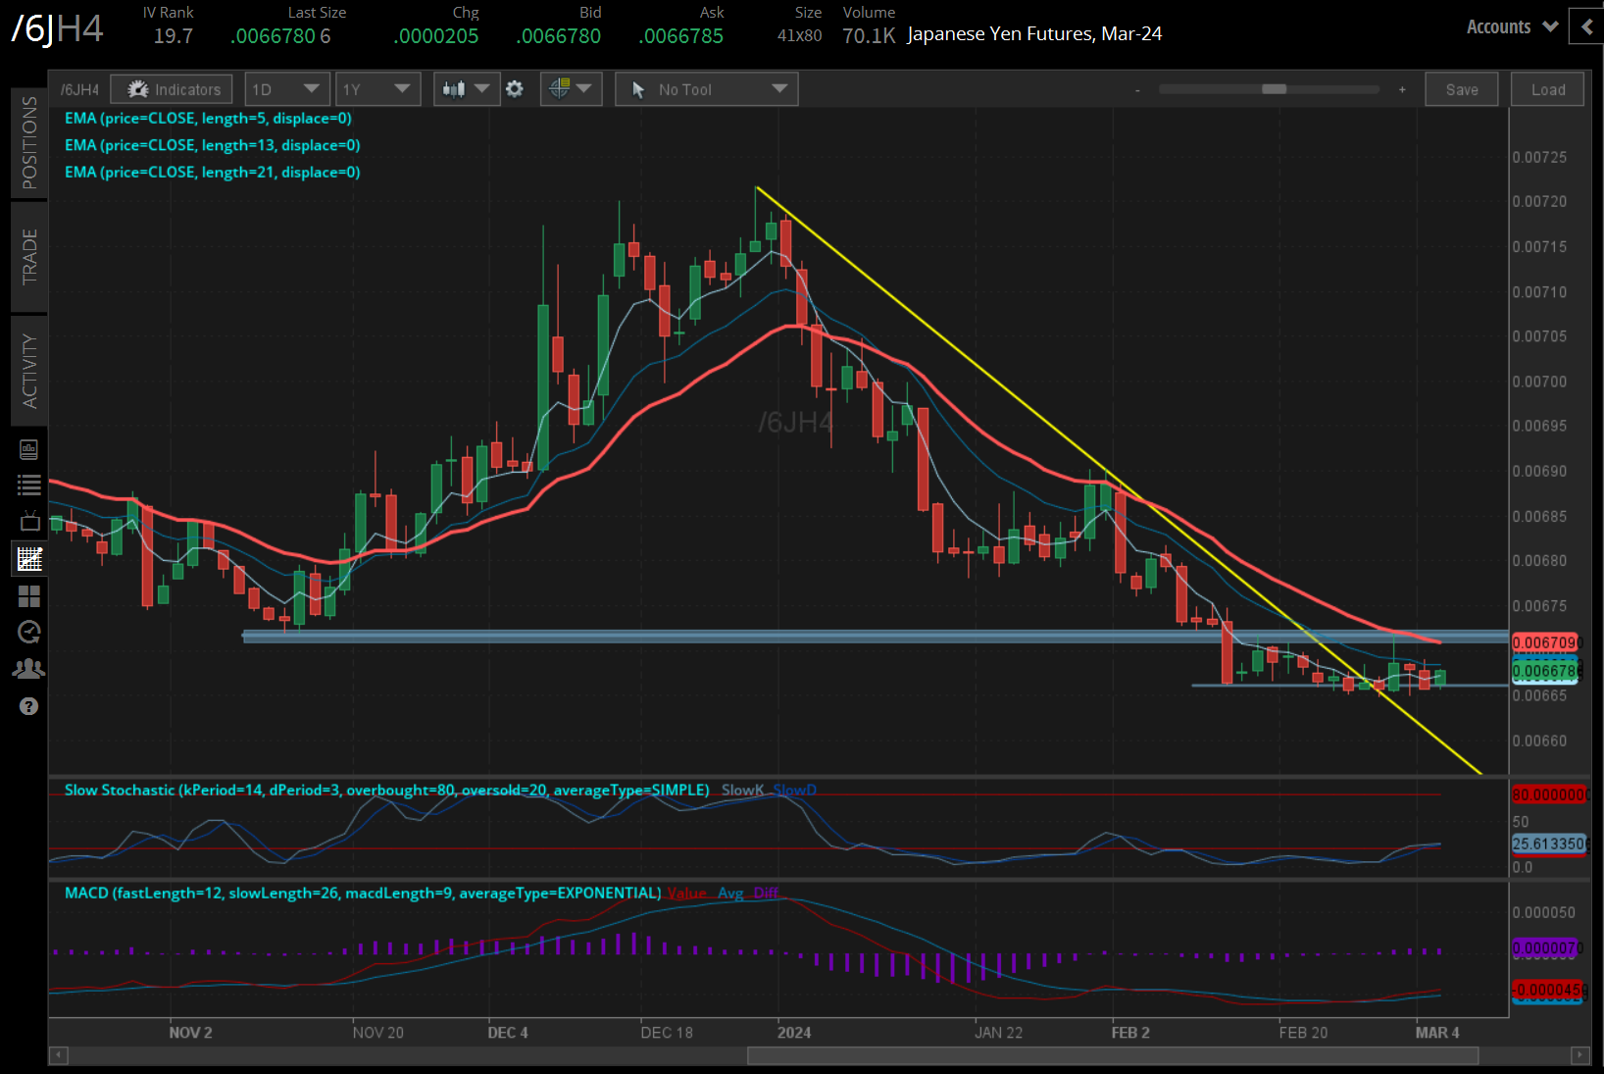Expand the Accounts dropdown
Viewport: 1604px width, 1074px height.
(x=1511, y=26)
